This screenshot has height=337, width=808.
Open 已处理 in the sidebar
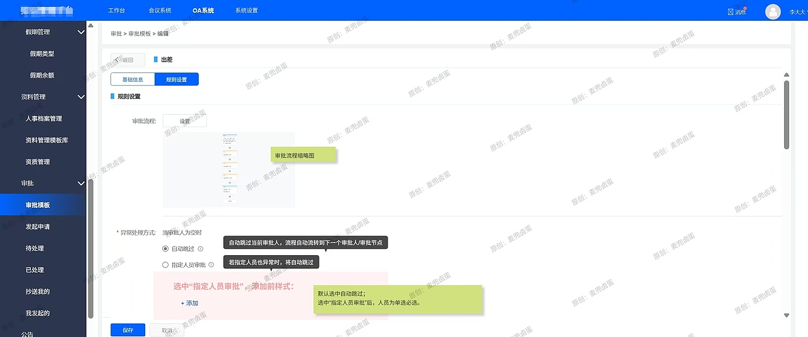coord(35,270)
